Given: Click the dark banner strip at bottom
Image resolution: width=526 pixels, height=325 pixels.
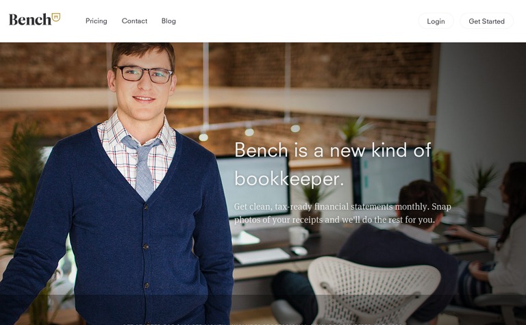Looking at the screenshot, I should tap(263, 310).
